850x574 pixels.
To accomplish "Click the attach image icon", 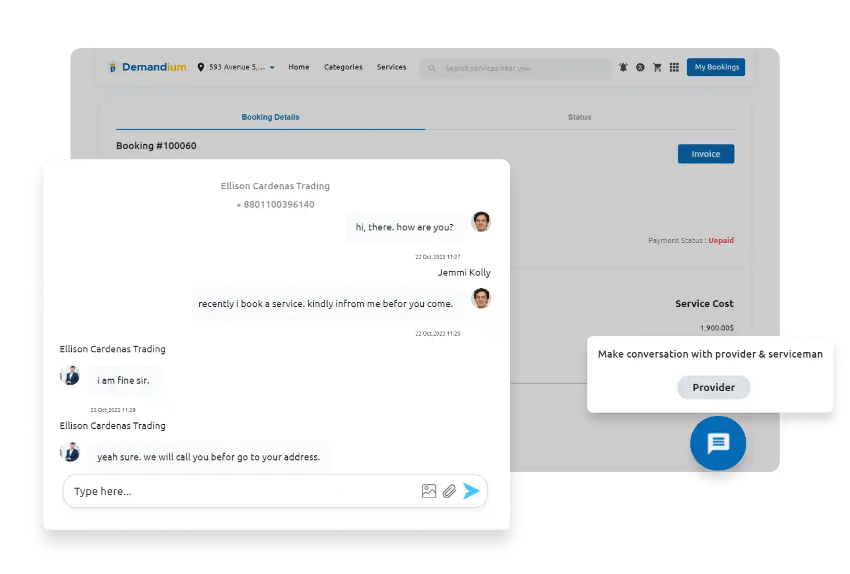I will (x=429, y=491).
